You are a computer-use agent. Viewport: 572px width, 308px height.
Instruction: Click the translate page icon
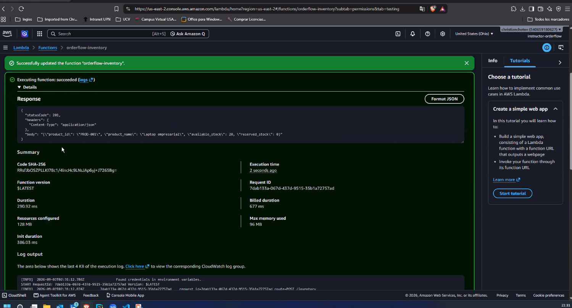click(422, 9)
